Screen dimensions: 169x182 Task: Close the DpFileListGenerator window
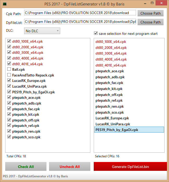pos(161,3)
